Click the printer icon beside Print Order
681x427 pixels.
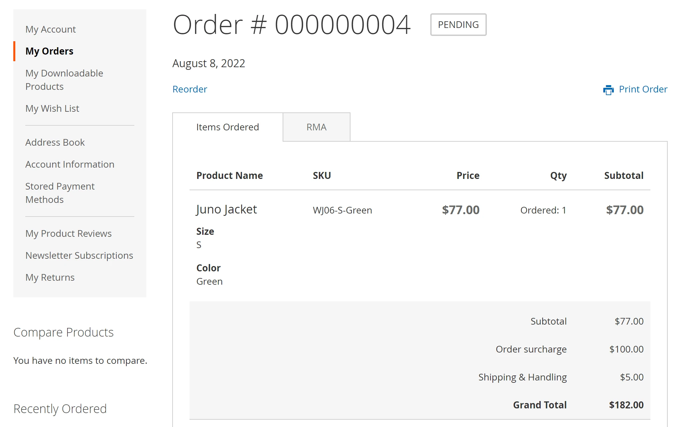608,90
